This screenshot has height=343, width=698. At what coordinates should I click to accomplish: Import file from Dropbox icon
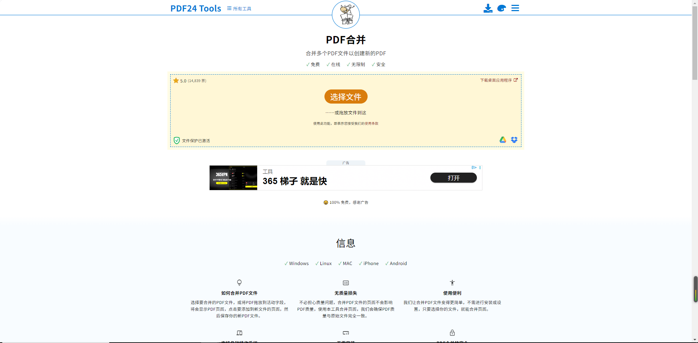click(x=514, y=140)
